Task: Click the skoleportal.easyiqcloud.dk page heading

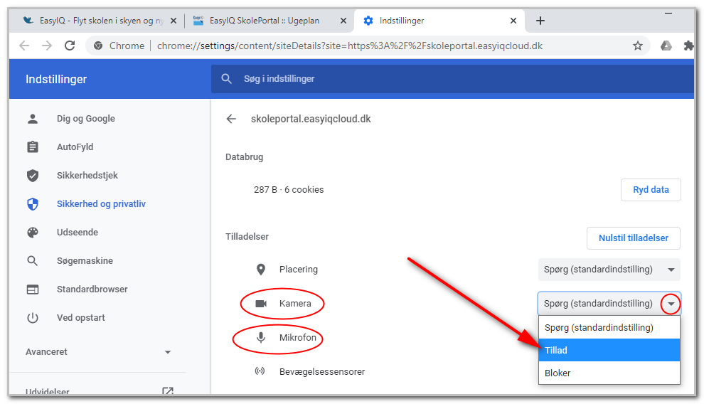Action: point(311,119)
